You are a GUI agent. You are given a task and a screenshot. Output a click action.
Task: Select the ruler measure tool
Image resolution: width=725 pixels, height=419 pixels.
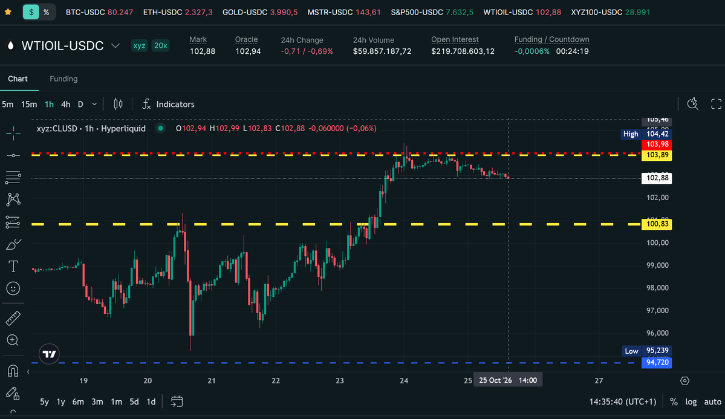pyautogui.click(x=13, y=318)
